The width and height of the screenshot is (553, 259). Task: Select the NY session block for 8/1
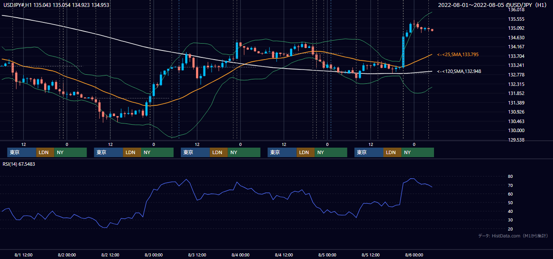click(x=71, y=152)
